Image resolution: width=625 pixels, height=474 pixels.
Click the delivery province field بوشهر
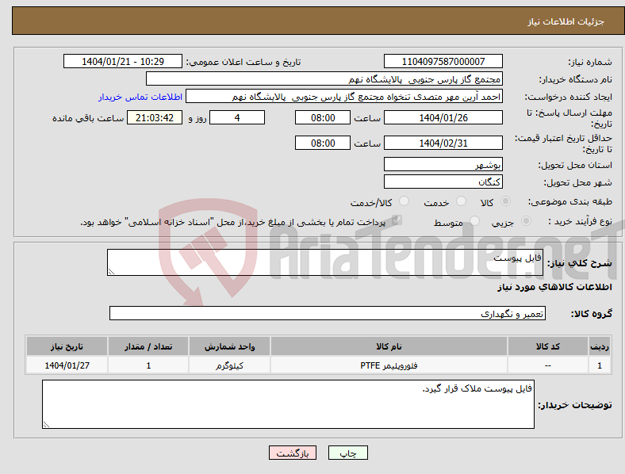click(x=443, y=164)
